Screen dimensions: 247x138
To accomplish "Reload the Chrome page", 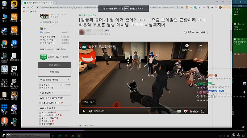I will click(32, 7).
